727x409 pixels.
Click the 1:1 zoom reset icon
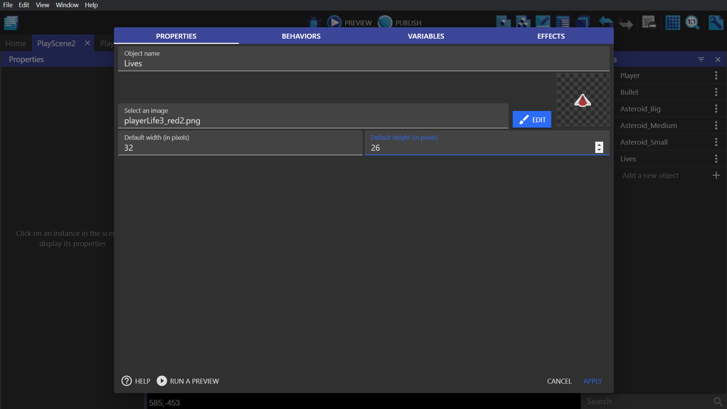pos(692,23)
